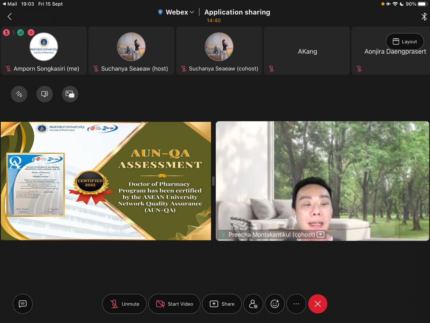Select Aonjira Daengprasert participant name
This screenshot has height=323, width=430.
pos(395,52)
